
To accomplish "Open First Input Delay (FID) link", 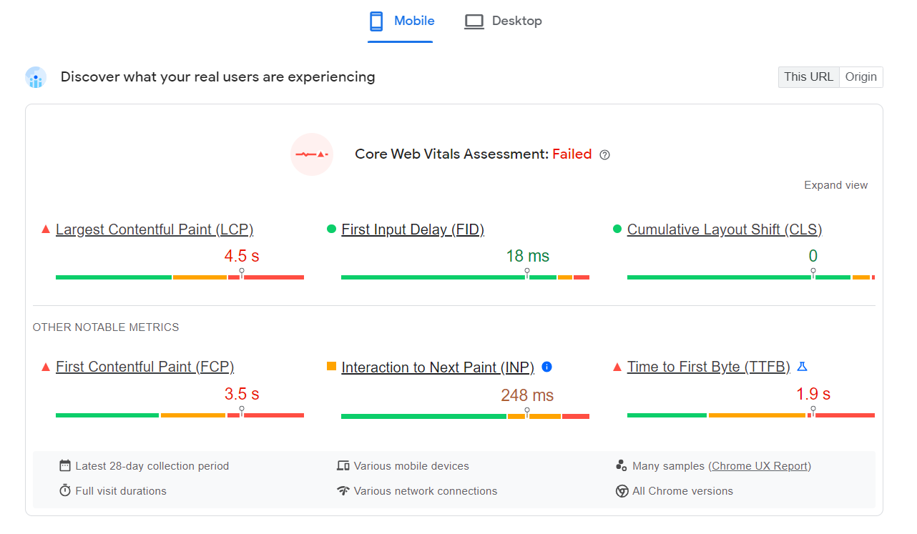I will point(413,229).
